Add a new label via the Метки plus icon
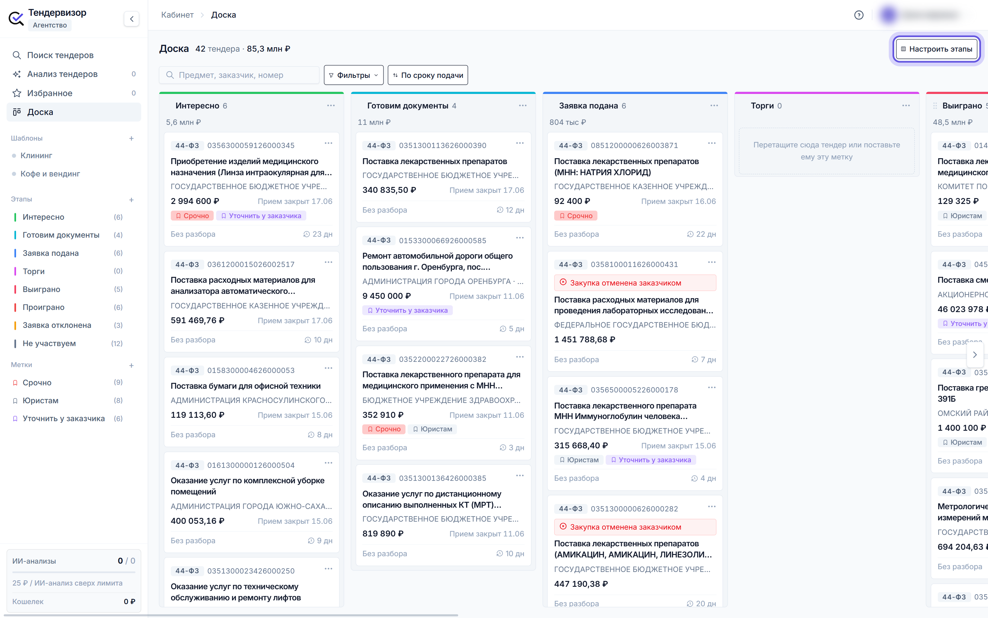This screenshot has height=618, width=988. point(132,365)
